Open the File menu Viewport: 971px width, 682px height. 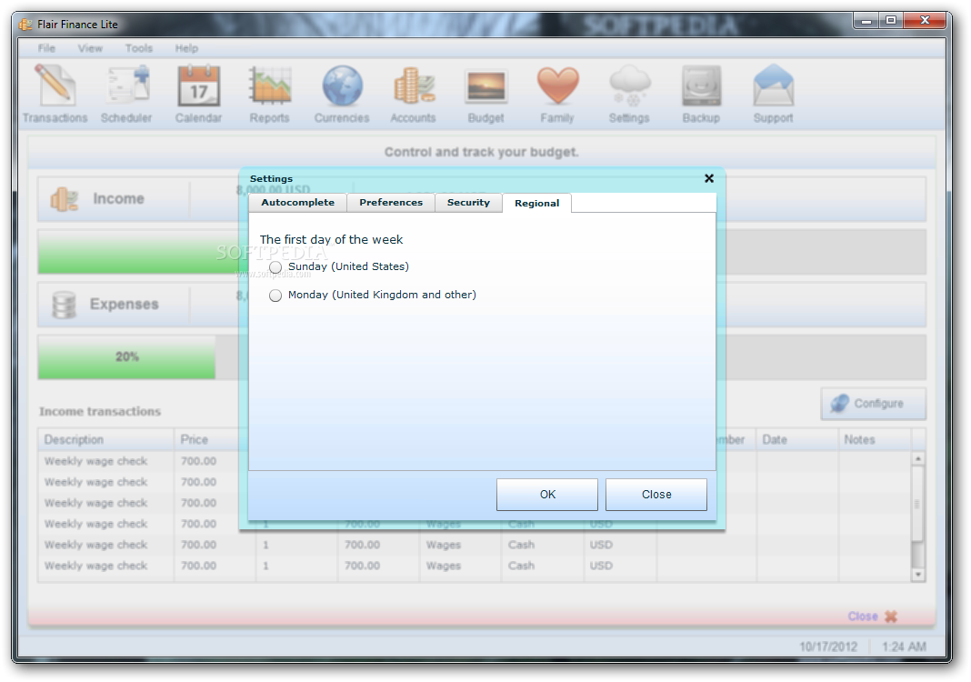point(46,47)
